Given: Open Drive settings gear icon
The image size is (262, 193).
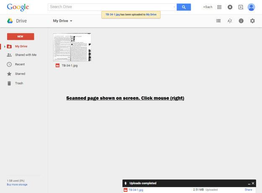Looking at the screenshot, I should (252, 21).
